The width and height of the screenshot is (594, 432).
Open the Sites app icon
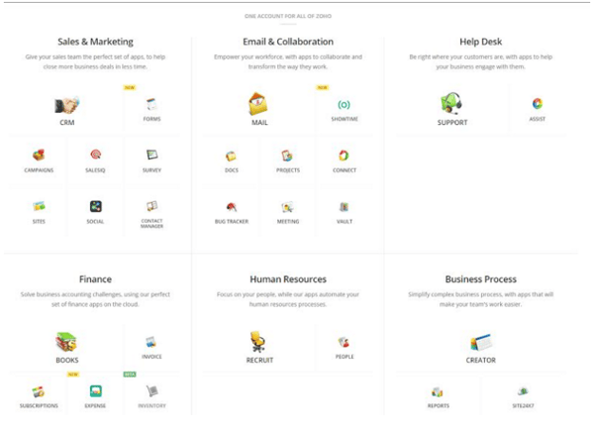(x=39, y=206)
